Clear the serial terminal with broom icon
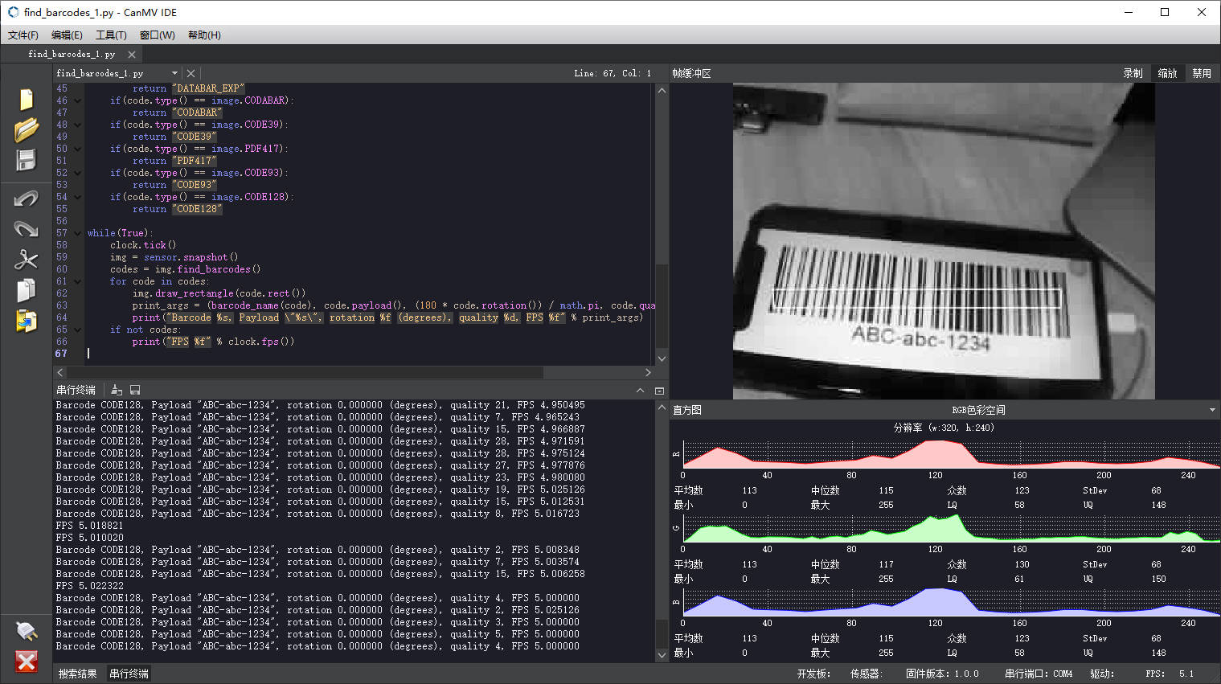Screen dimensions: 1221x684 tap(117, 390)
